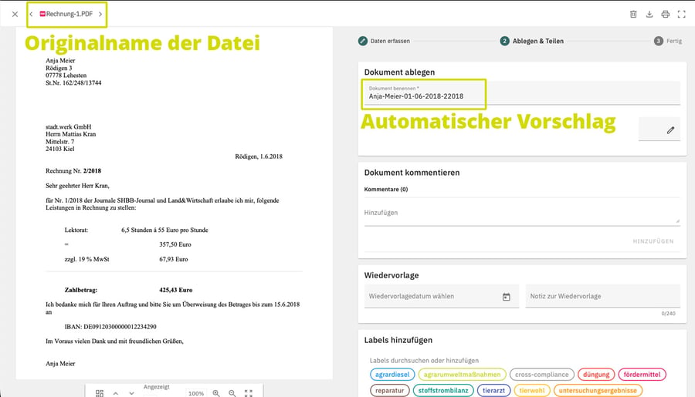Select the Ablegen & Teilen step
The width and height of the screenshot is (695, 397).
532,41
